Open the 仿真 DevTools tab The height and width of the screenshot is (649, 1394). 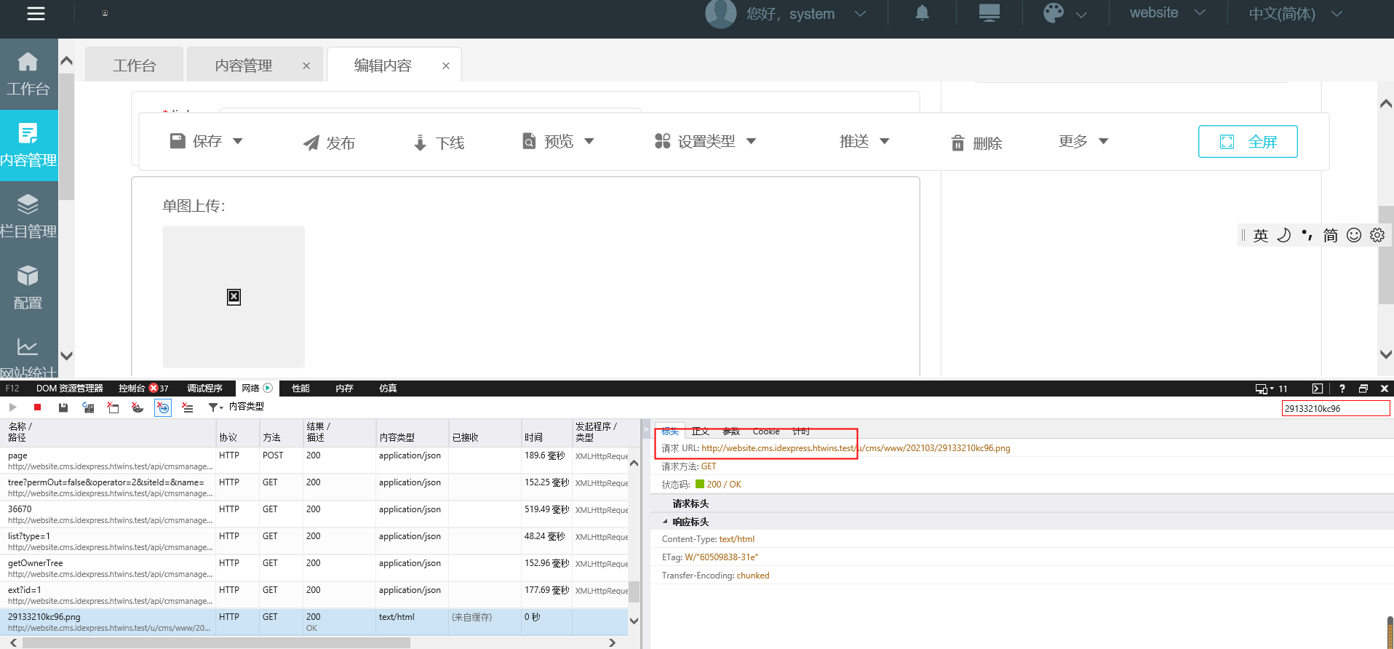[x=388, y=389]
